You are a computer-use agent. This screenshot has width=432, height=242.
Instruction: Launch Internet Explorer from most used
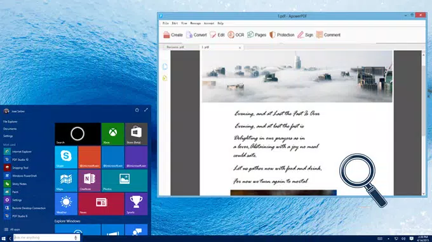tap(18, 151)
